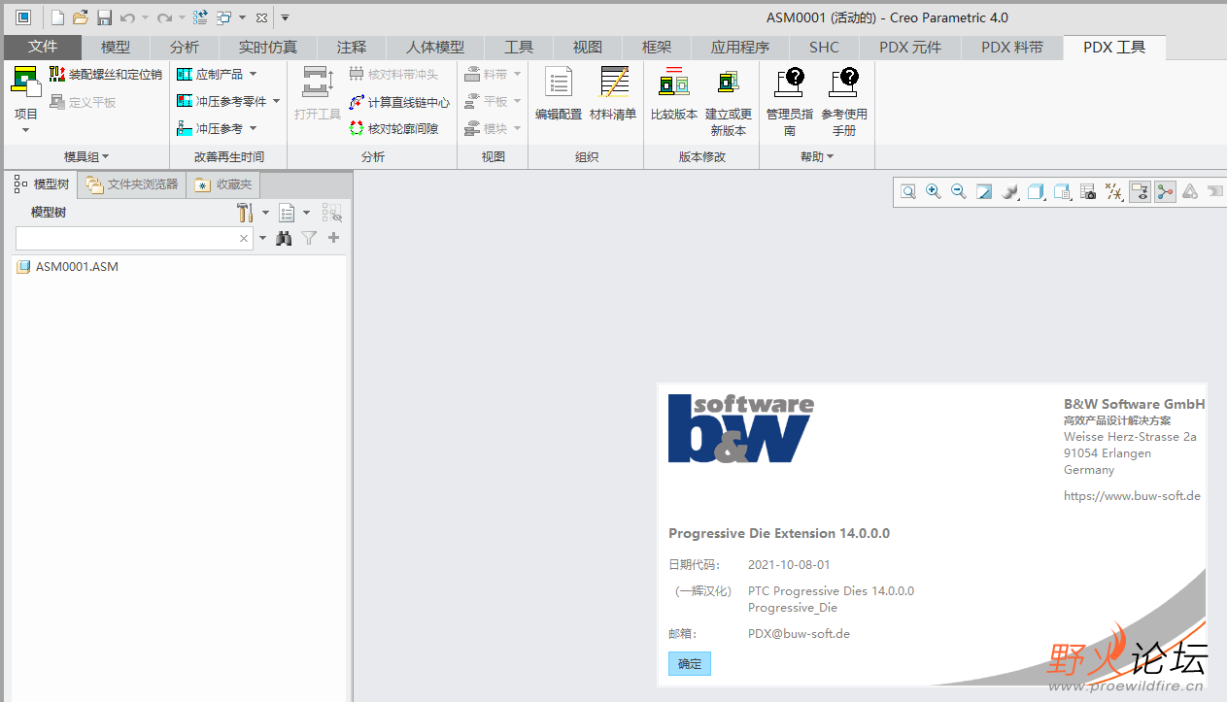Open the view manager icon
Image resolution: width=1227 pixels, height=702 pixels.
click(x=1062, y=192)
